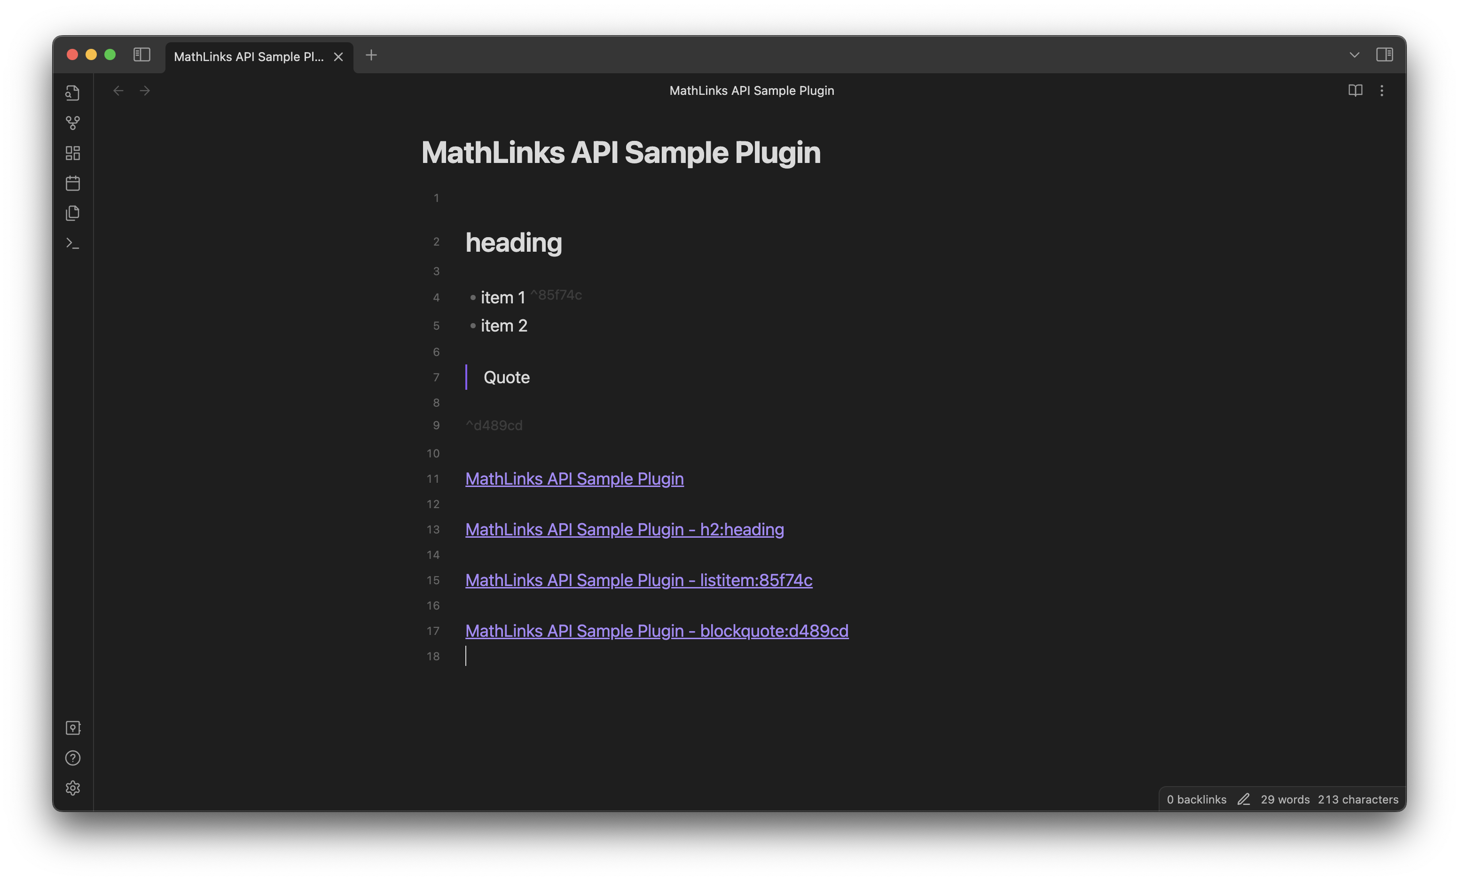
Task: Open a new tab with plus
Action: pos(371,55)
